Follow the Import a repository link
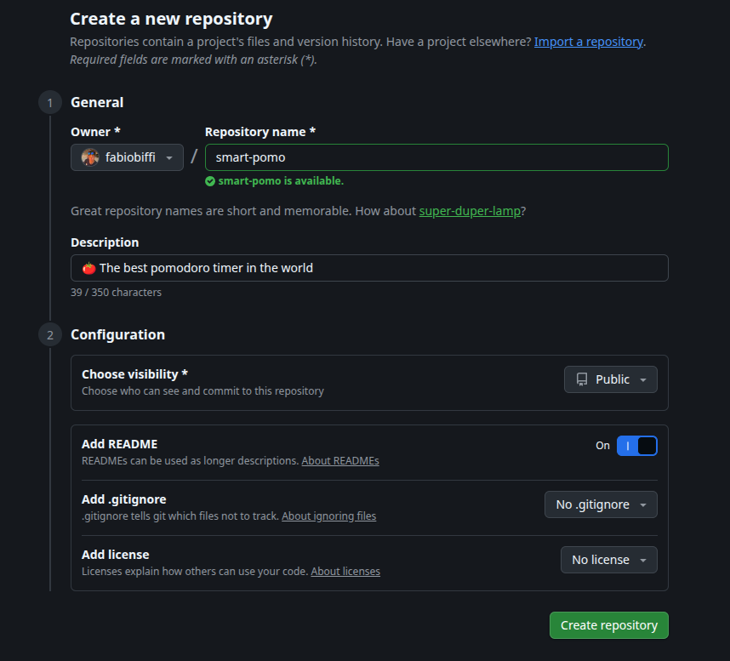 589,42
